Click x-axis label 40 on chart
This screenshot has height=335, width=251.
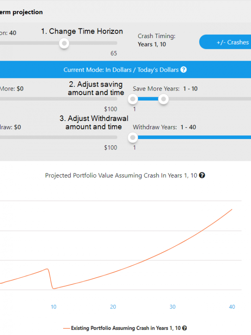click(x=232, y=307)
